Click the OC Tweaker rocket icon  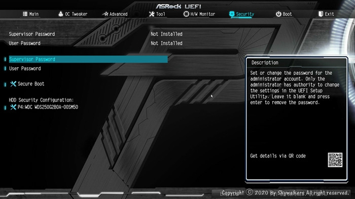(61, 14)
